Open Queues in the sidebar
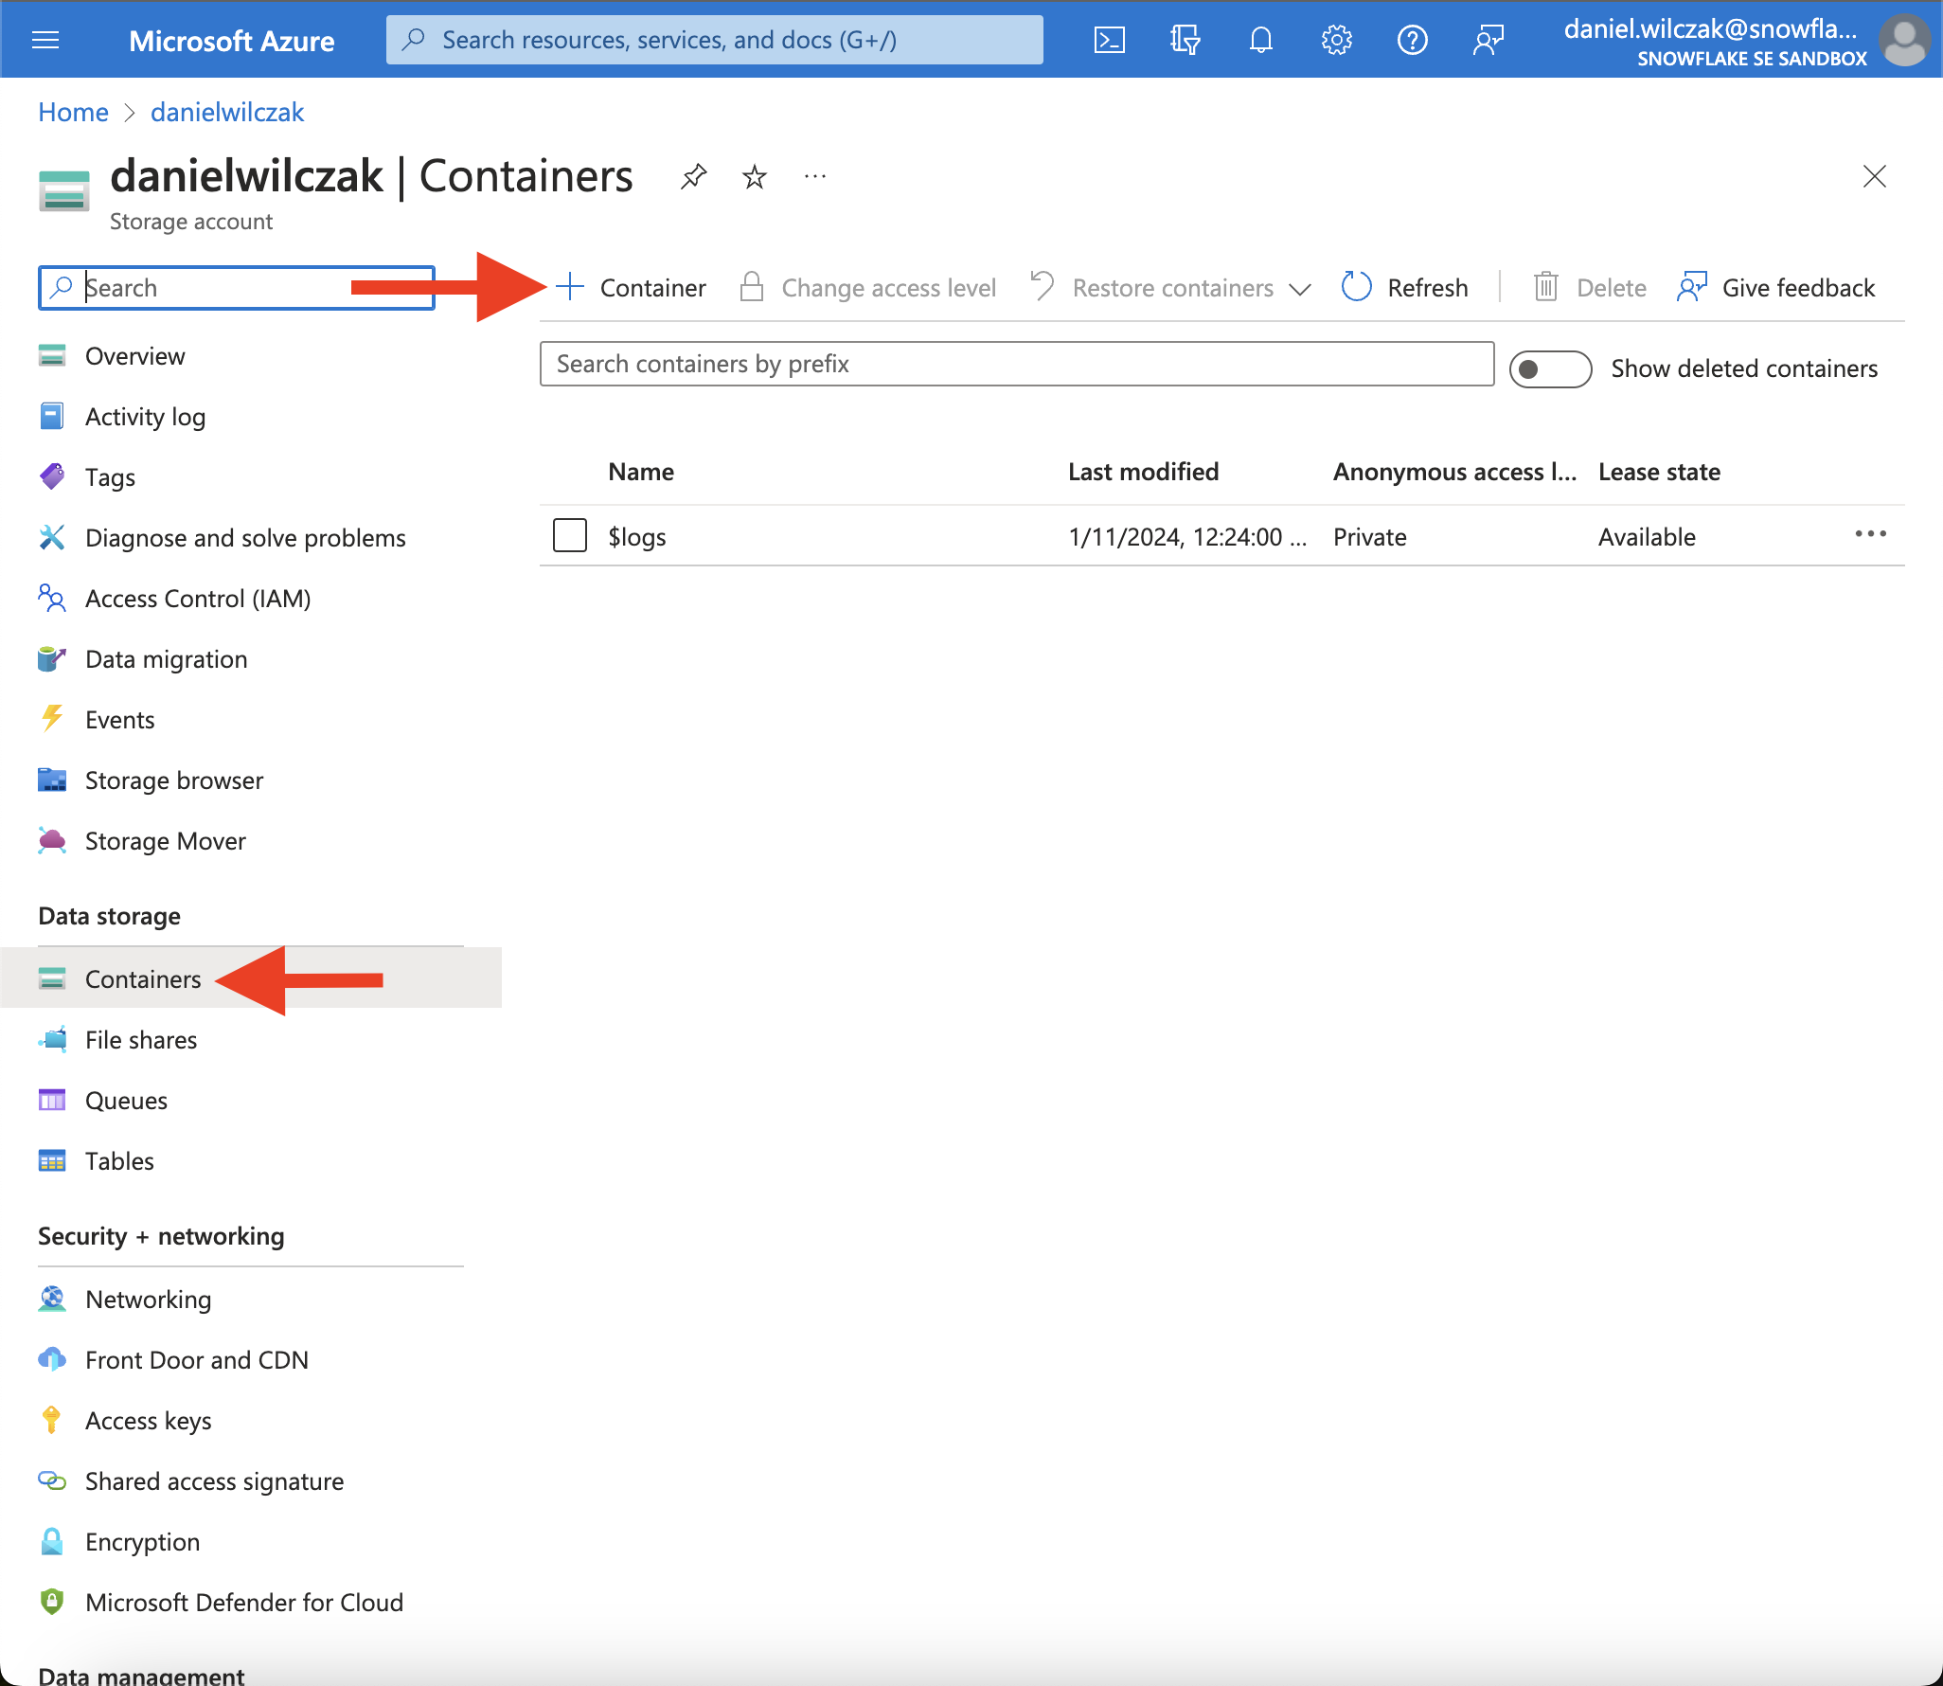This screenshot has width=1943, height=1686. tap(126, 1101)
